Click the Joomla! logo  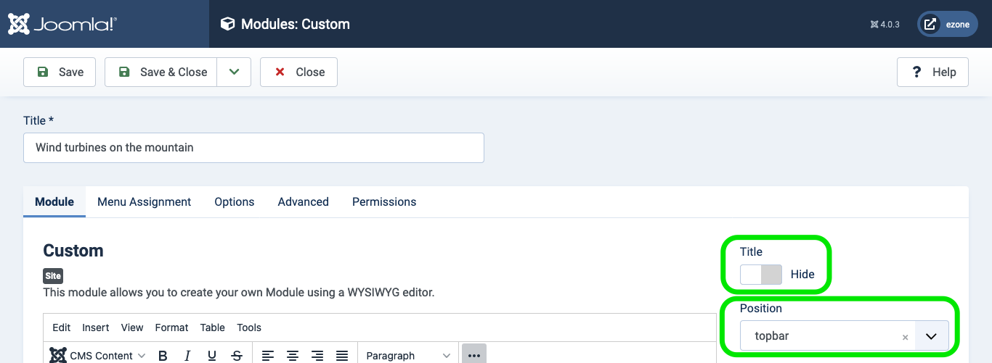62,24
